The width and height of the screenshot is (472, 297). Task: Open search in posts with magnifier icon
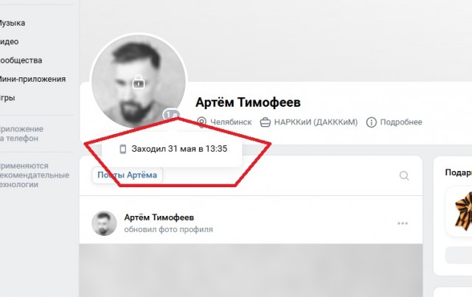(x=404, y=175)
